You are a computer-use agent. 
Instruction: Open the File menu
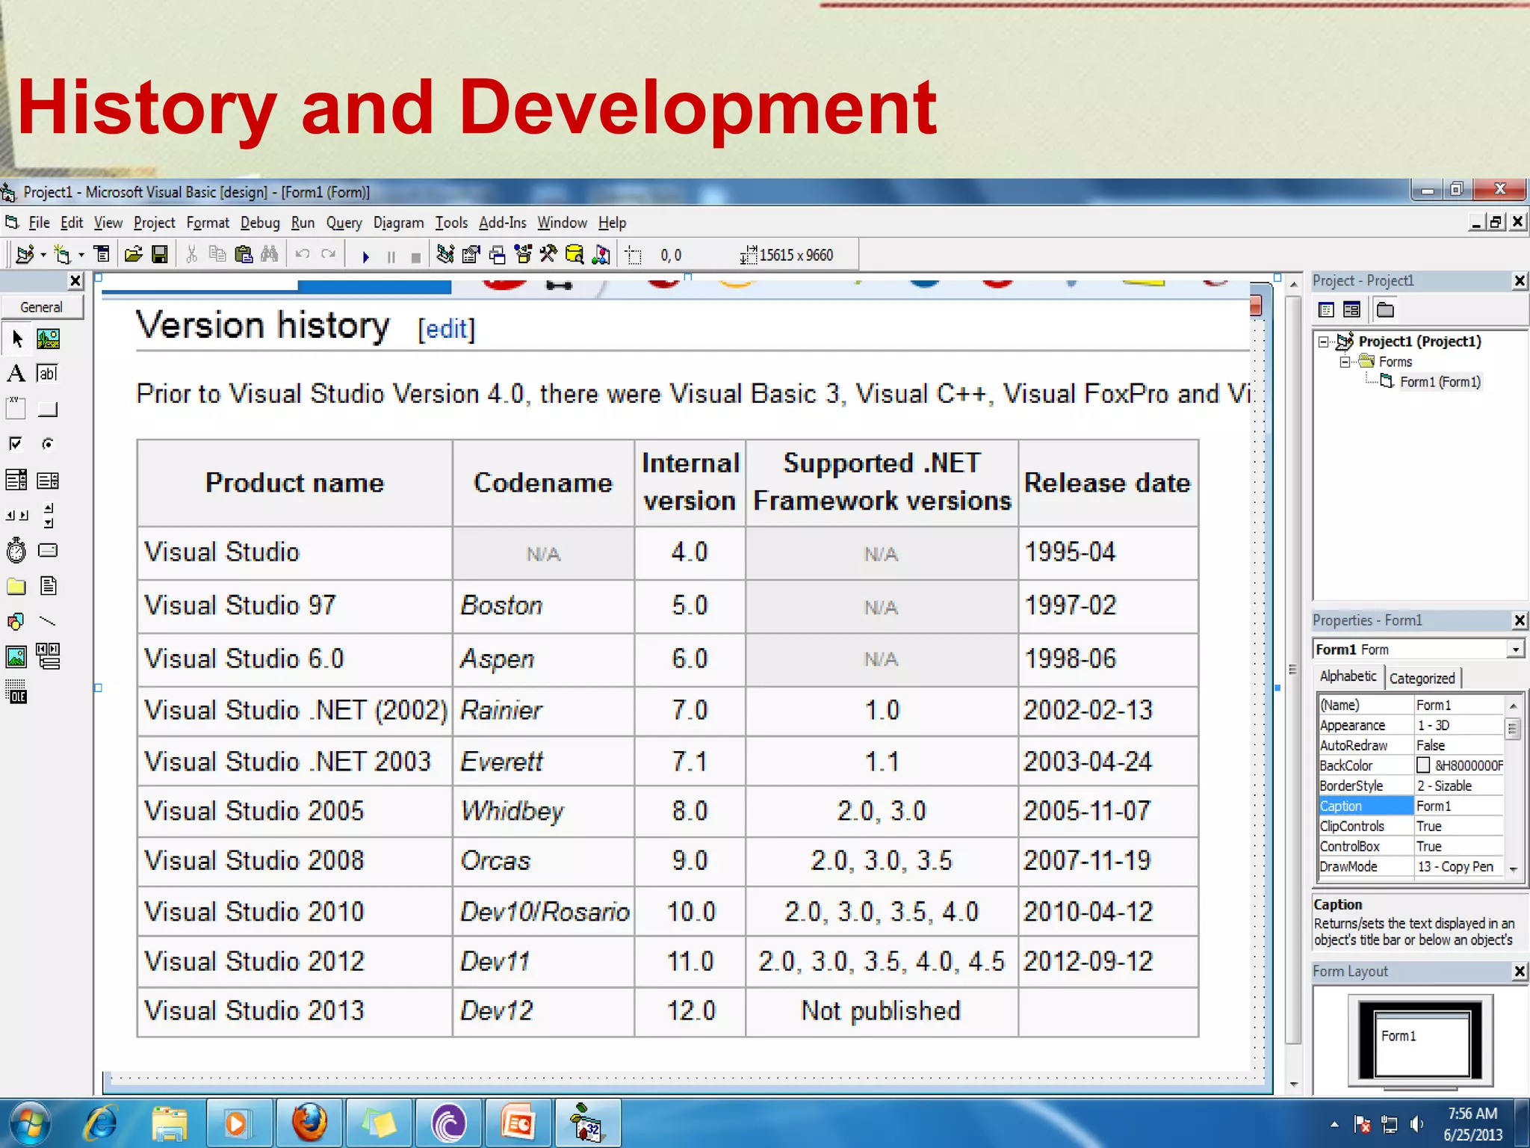click(x=39, y=223)
